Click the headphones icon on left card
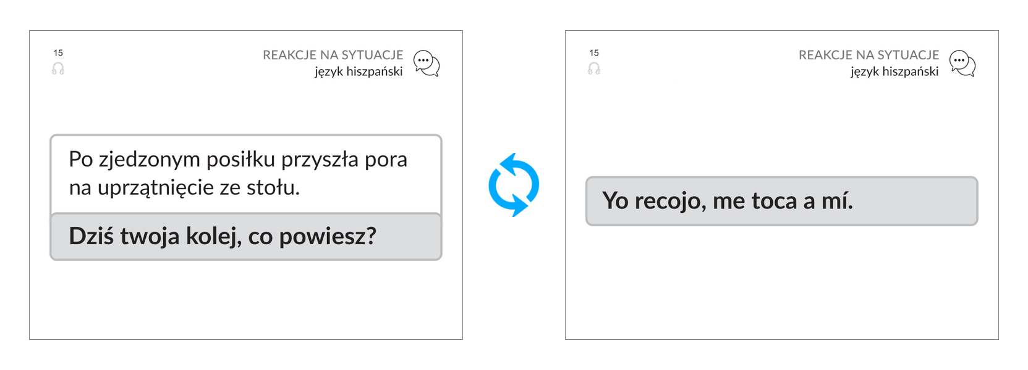1028x370 pixels. point(58,68)
